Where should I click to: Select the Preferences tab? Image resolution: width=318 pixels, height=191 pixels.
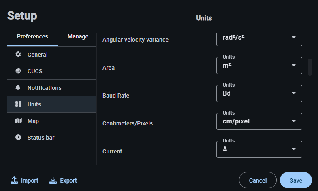tap(32, 36)
